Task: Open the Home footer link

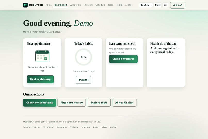Action: coord(37,127)
